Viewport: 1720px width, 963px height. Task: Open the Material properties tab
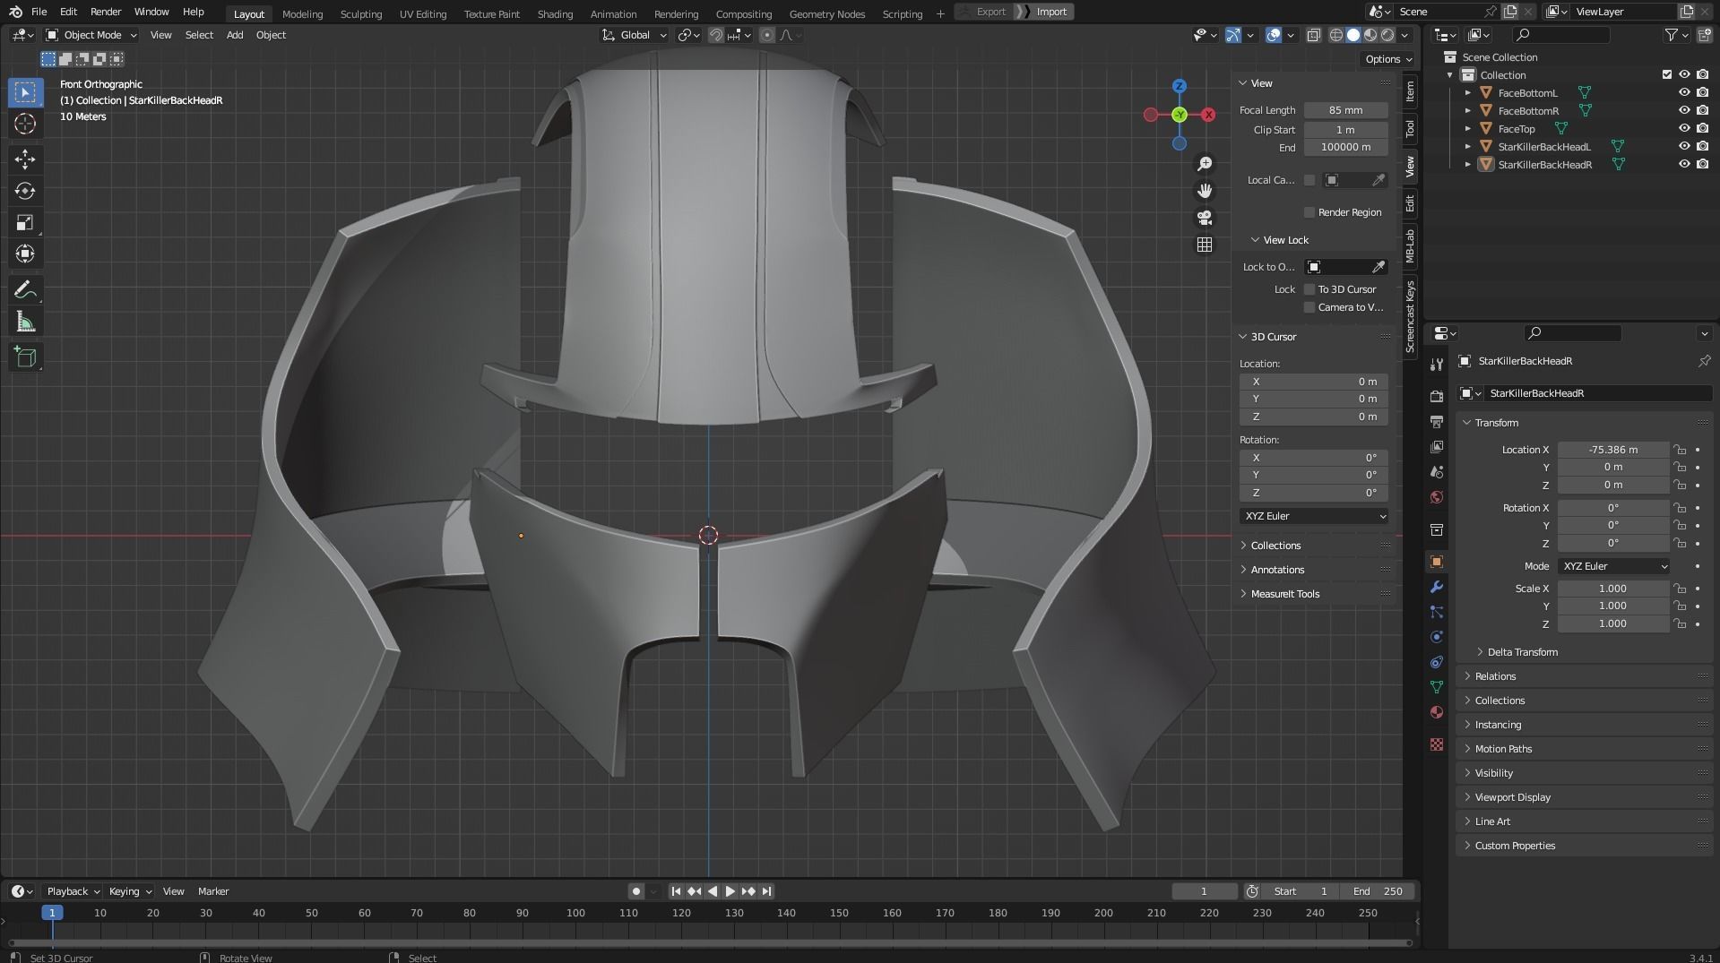[x=1437, y=712]
